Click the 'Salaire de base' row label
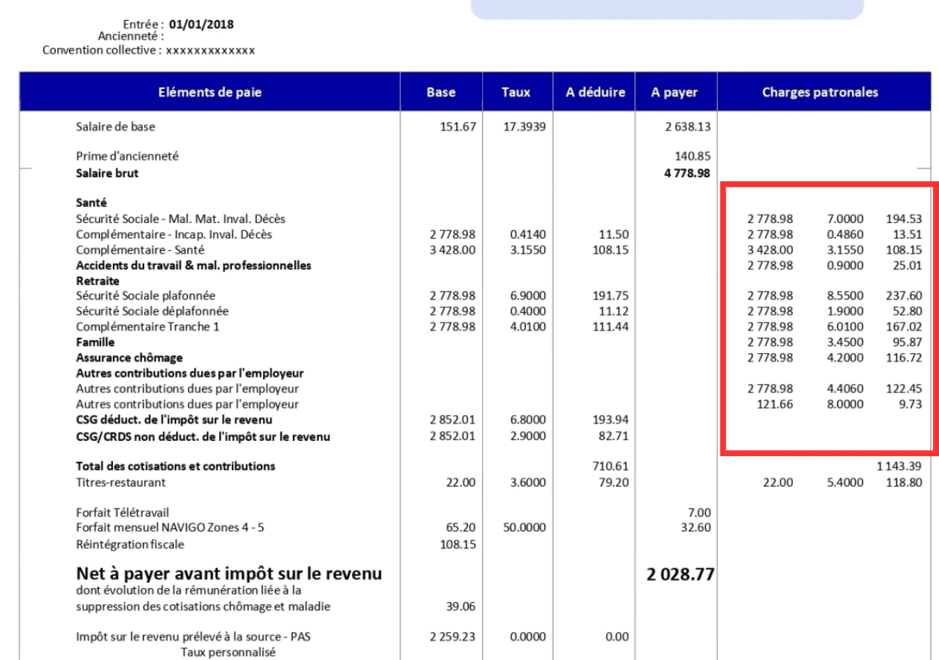The image size is (939, 660). [116, 127]
